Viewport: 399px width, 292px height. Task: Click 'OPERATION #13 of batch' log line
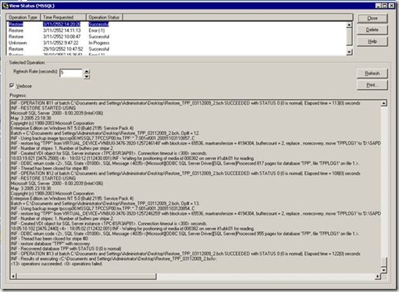click(185, 254)
